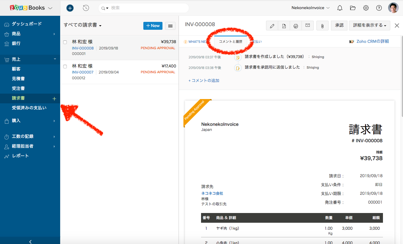
Task: Click the search magnifier dropdown icon
Action: click(105, 8)
